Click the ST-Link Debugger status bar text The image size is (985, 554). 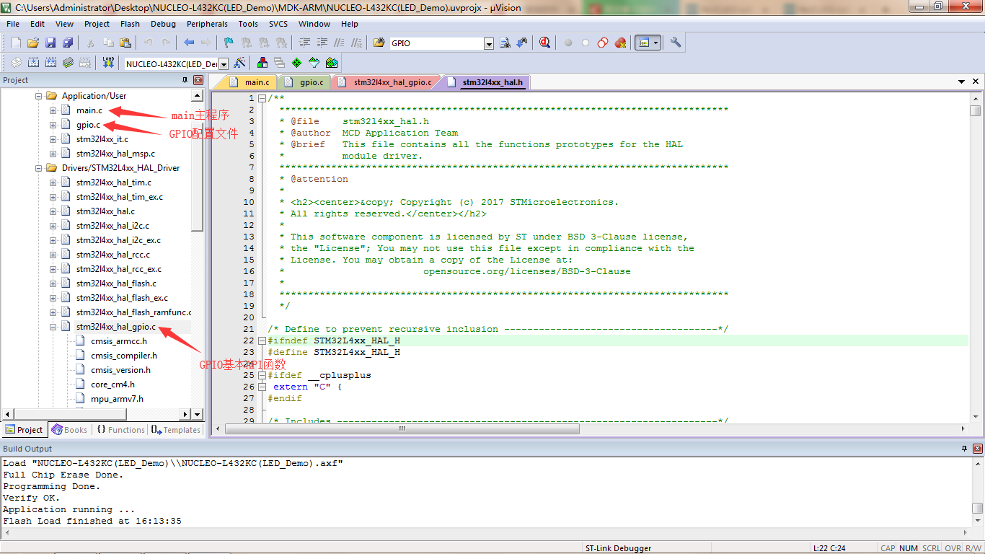pos(618,548)
